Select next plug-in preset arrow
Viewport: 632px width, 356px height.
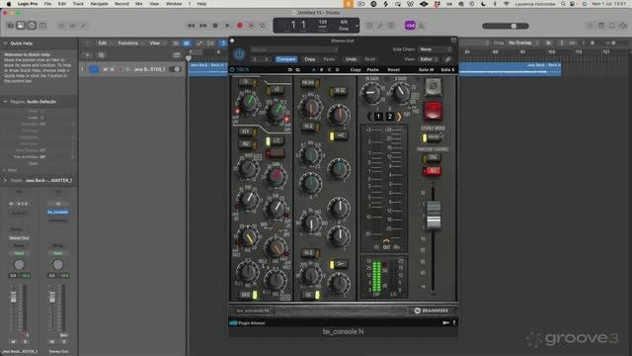click(266, 59)
